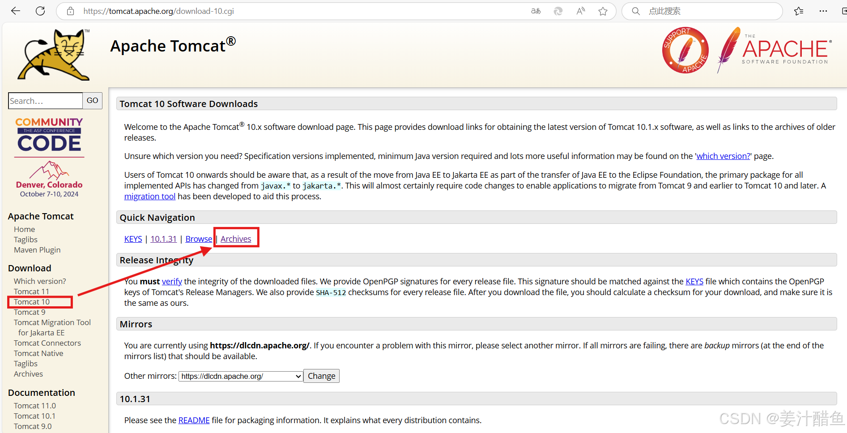Click the site Search field

tap(46, 101)
